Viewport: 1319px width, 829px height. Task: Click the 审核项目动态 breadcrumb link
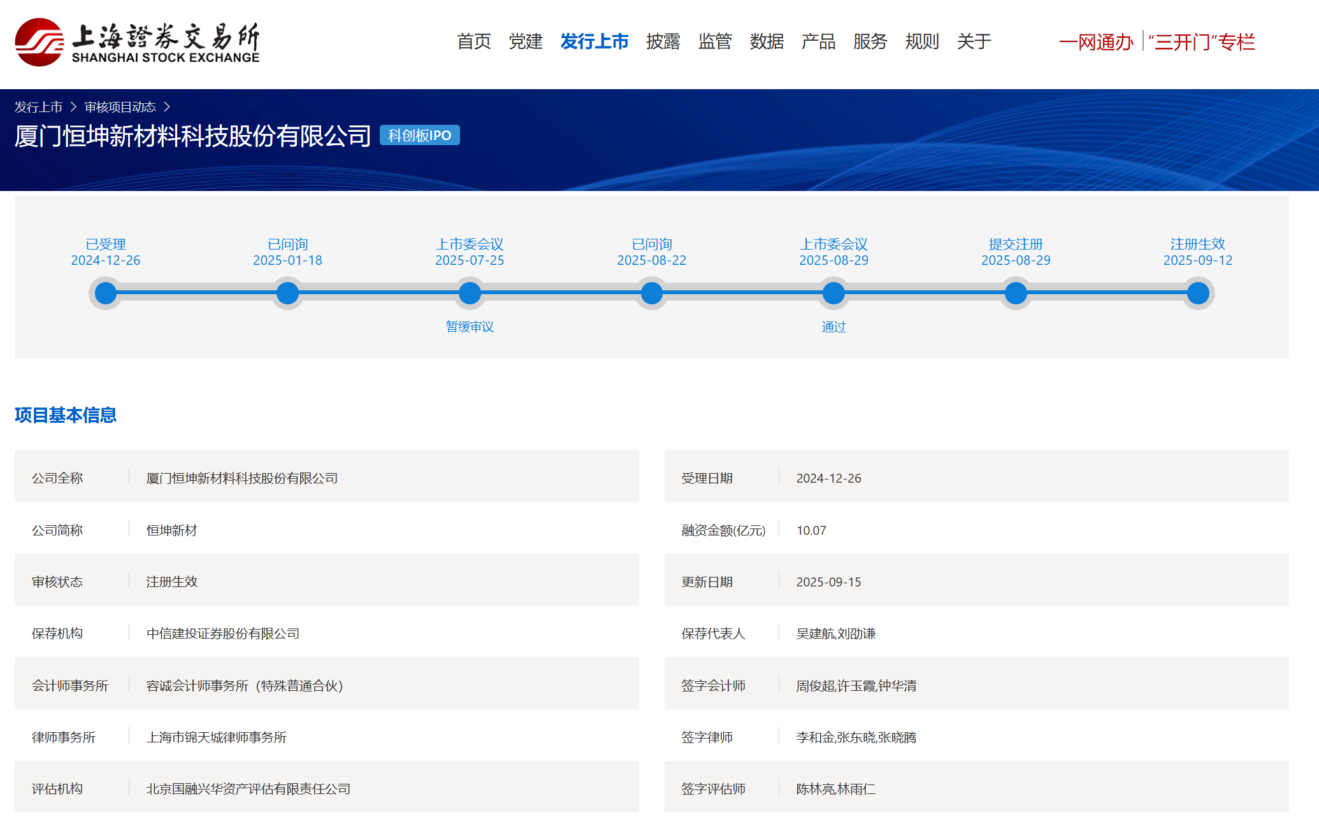pyautogui.click(x=120, y=107)
